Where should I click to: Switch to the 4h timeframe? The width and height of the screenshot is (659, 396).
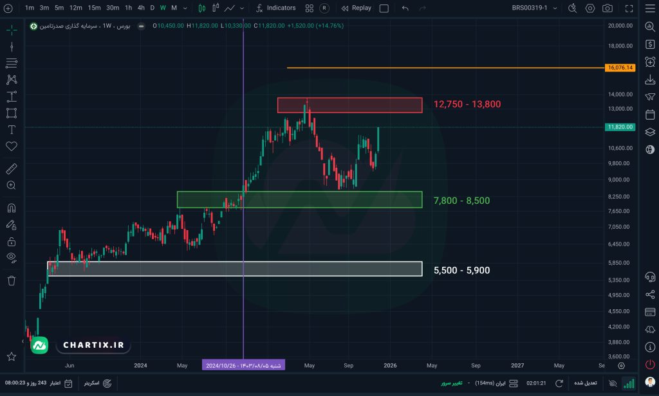140,8
